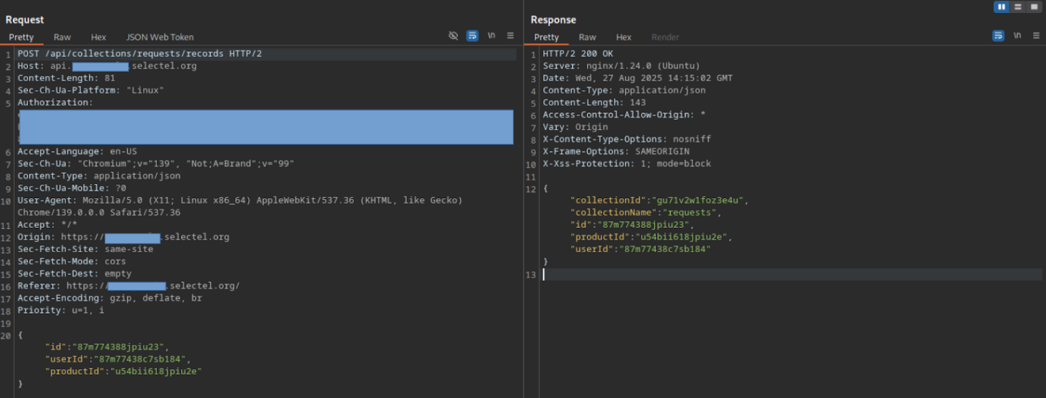Switch Response view to Hex tab
Image resolution: width=1046 pixels, height=398 pixels.
coord(623,37)
